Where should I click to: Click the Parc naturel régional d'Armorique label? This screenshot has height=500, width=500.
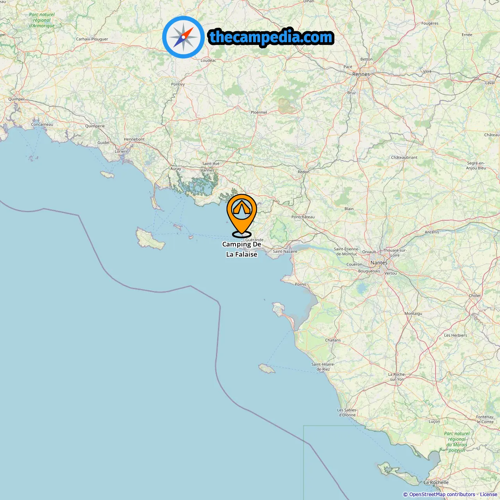tap(42, 20)
